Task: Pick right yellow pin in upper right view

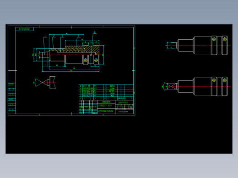Action: click(x=224, y=39)
